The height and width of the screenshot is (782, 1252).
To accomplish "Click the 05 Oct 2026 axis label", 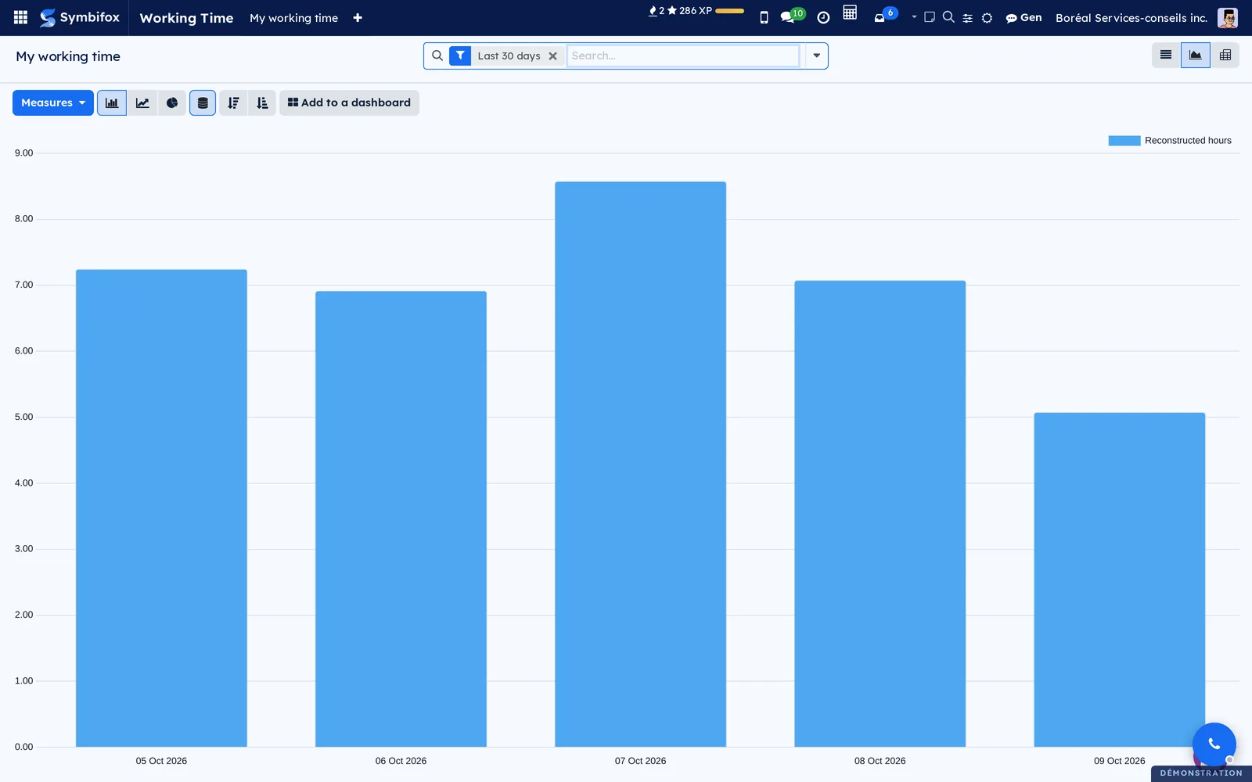I will (161, 761).
